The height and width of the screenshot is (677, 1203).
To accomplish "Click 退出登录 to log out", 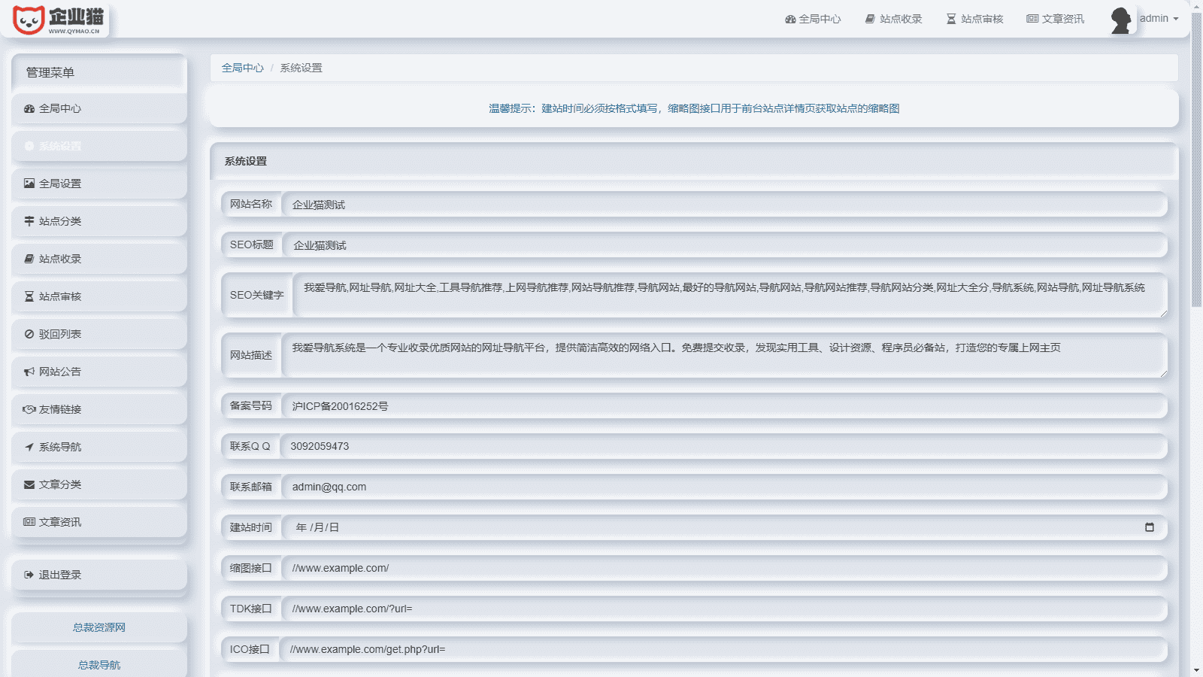I will [99, 575].
